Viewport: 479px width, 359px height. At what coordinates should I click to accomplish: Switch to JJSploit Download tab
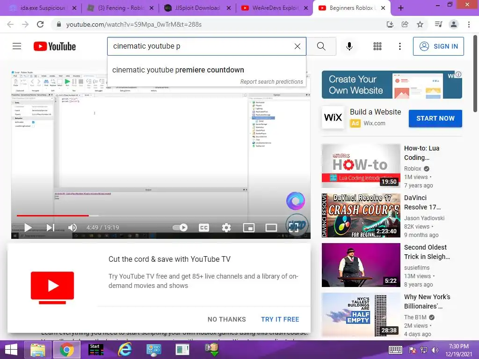pyautogui.click(x=197, y=8)
